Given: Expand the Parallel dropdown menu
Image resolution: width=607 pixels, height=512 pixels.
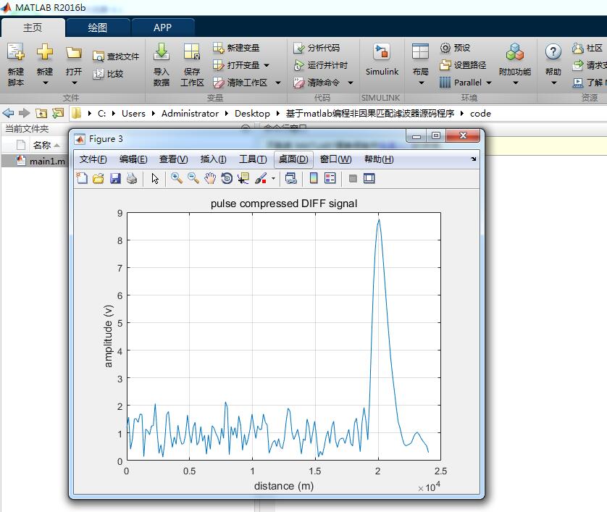Looking at the screenshot, I should point(488,83).
